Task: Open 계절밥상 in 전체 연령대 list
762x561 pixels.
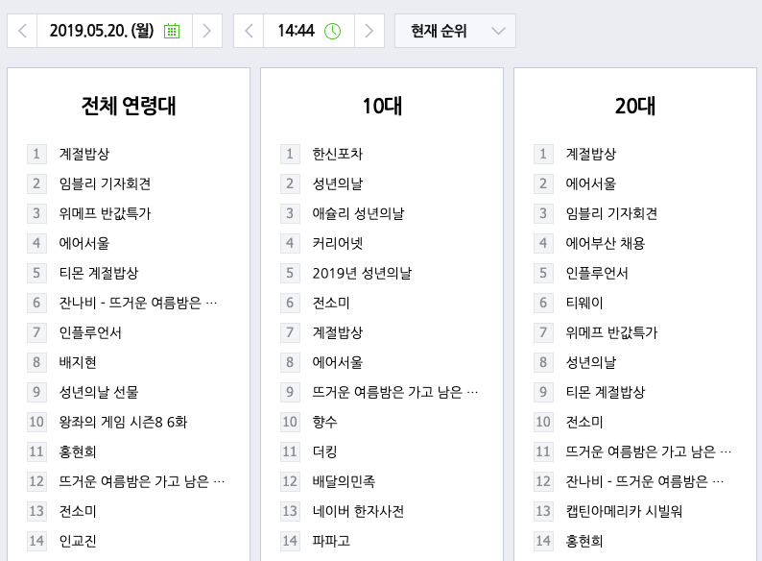Action: tap(84, 155)
